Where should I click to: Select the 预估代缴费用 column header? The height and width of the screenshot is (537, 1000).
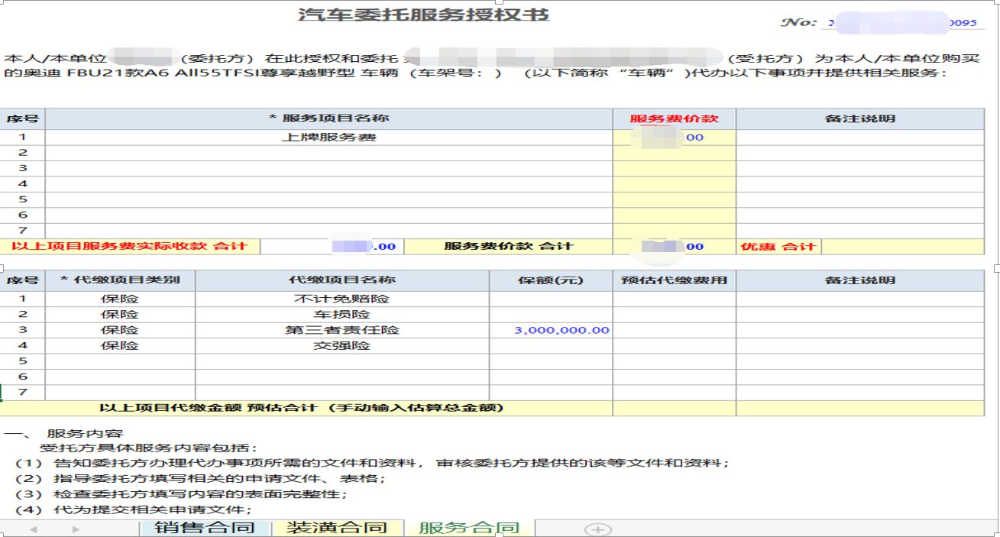(x=674, y=280)
